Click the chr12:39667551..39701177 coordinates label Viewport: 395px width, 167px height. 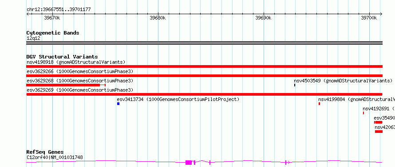(x=59, y=10)
